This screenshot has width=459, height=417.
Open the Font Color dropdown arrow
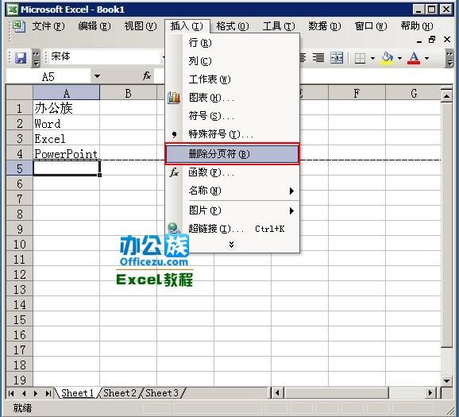click(426, 58)
